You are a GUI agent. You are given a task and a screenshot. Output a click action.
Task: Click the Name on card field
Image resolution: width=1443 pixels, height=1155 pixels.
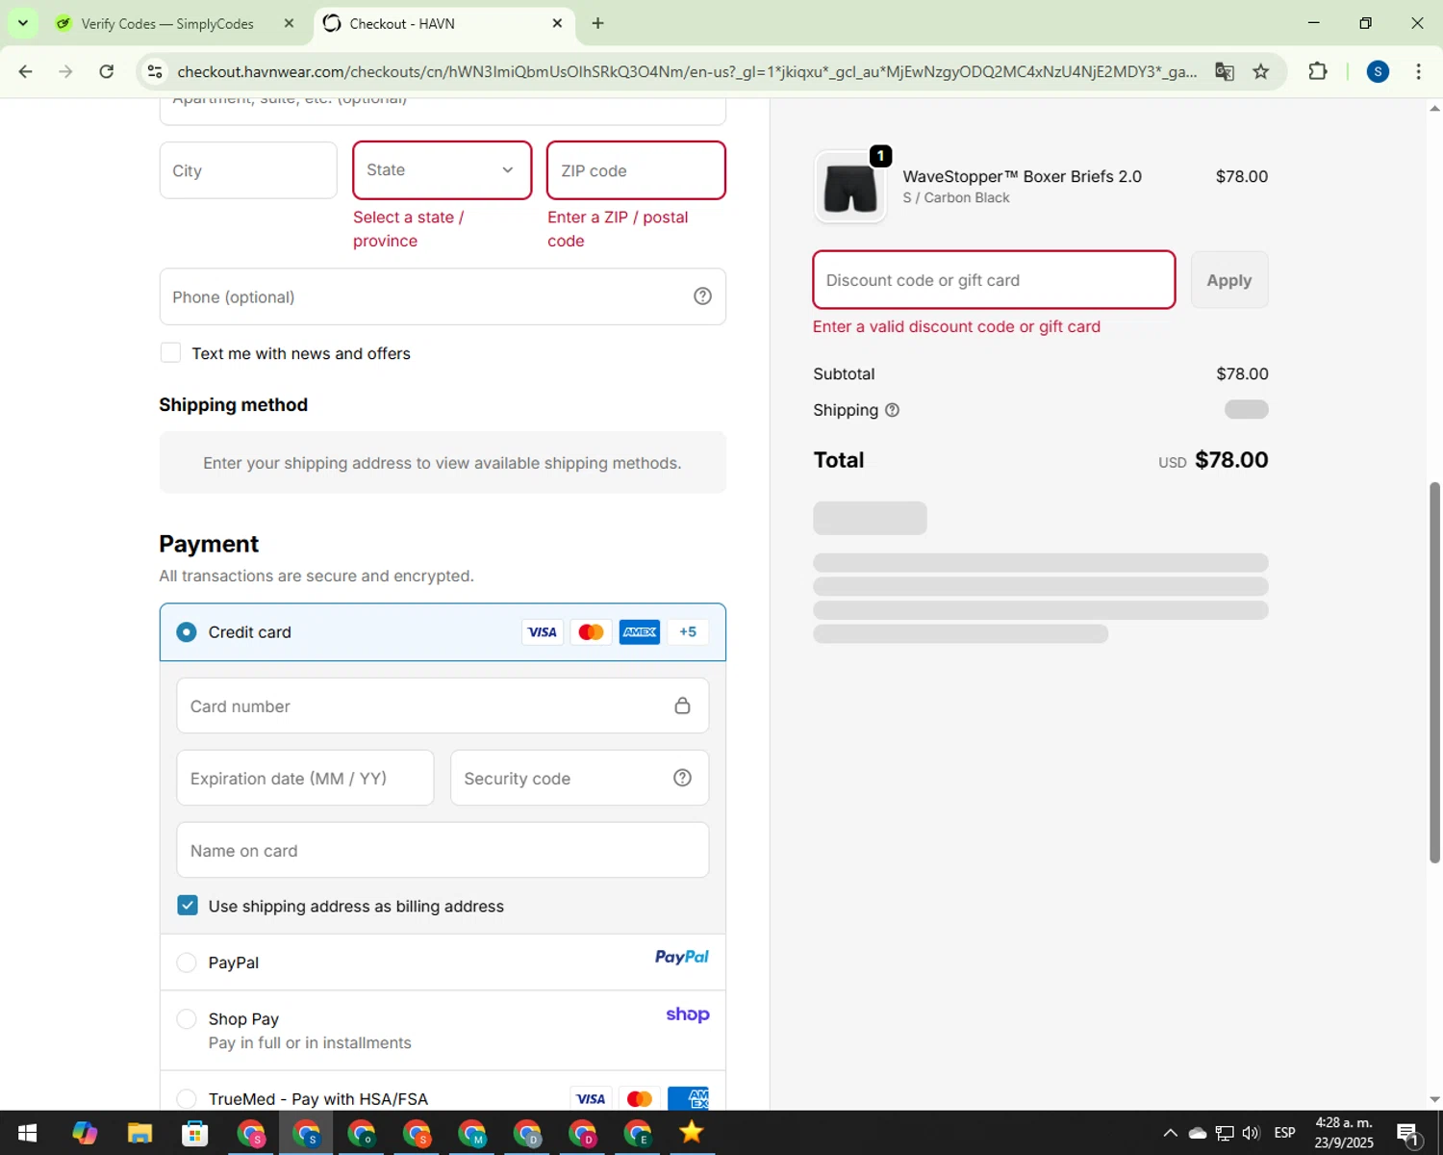(443, 850)
